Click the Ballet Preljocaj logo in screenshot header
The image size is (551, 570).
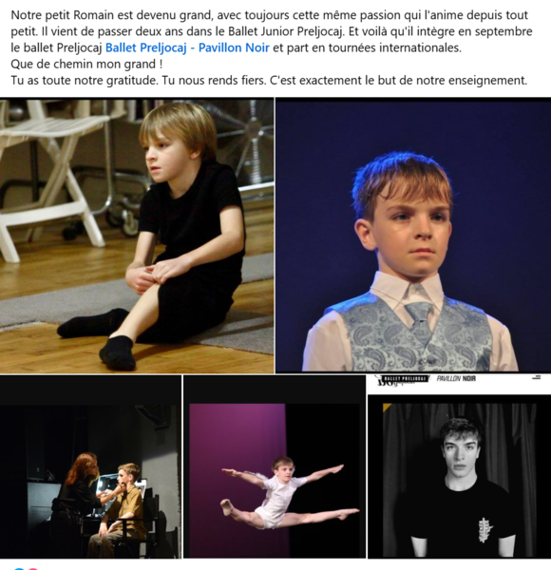tap(403, 379)
